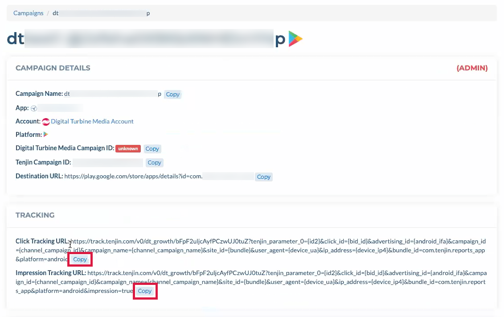Click the Campaign Name label
This screenshot has width=504, height=317.
[x=39, y=94]
